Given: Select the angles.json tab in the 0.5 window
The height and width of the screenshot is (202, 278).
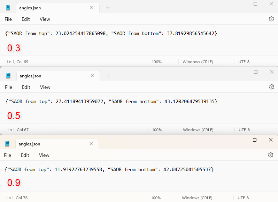Looking at the screenshot, I should click(x=30, y=76).
